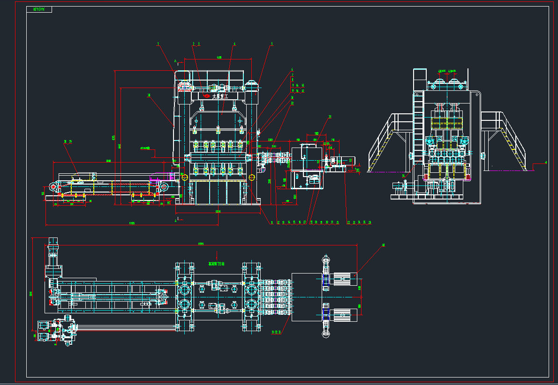The image size is (558, 385).
Task: Select the upper drive motor in plan view
Action: pos(344,280)
